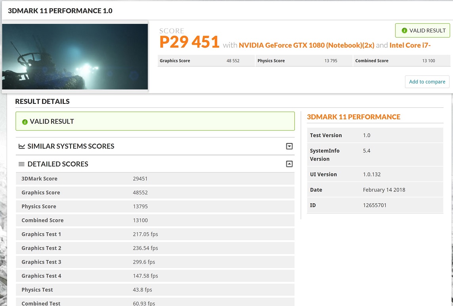This screenshot has height=306, width=453.
Task: Open the NVIDIA GeForce GTX 1080 (Notebook) link
Action: [306, 45]
